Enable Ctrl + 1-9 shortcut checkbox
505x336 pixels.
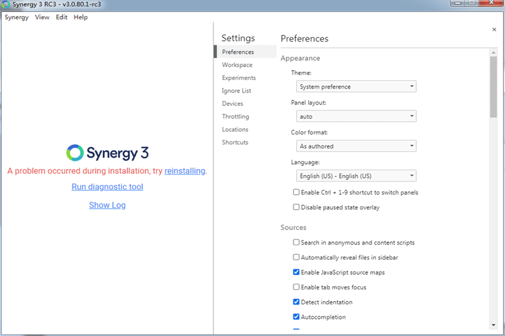pyautogui.click(x=296, y=192)
